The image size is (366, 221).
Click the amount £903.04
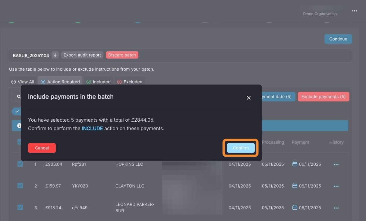(x=54, y=164)
